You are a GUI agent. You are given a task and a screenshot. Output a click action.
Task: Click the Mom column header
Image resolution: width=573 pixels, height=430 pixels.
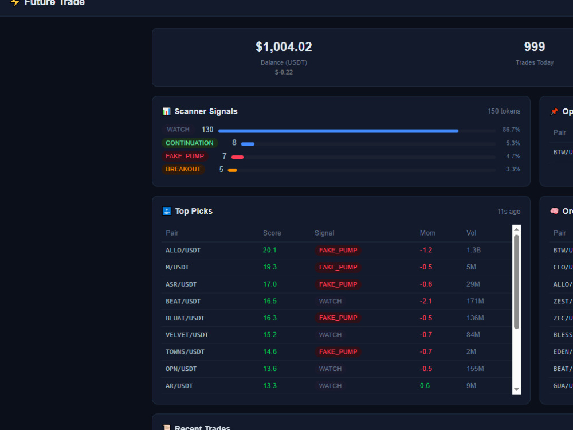point(427,233)
